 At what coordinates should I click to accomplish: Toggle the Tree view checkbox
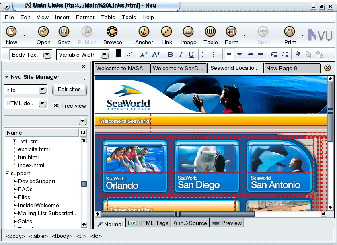(56, 106)
